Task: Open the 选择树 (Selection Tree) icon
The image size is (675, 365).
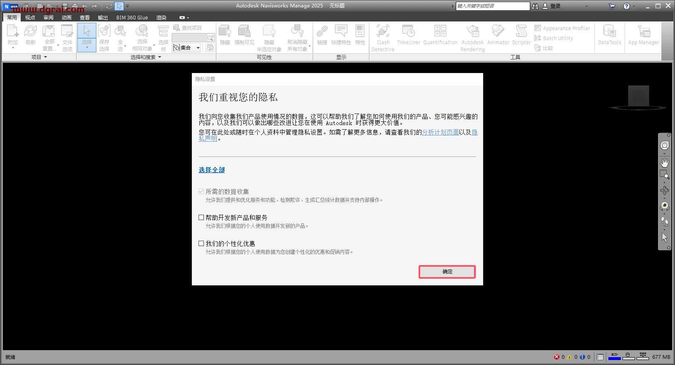Action: [x=163, y=31]
